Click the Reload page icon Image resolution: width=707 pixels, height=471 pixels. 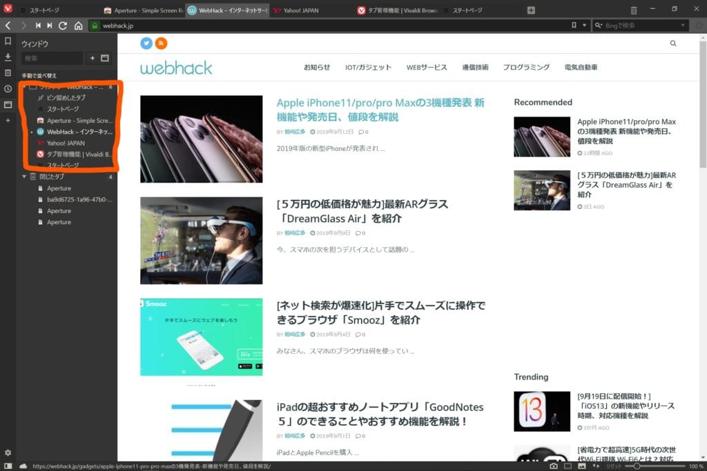(63, 26)
